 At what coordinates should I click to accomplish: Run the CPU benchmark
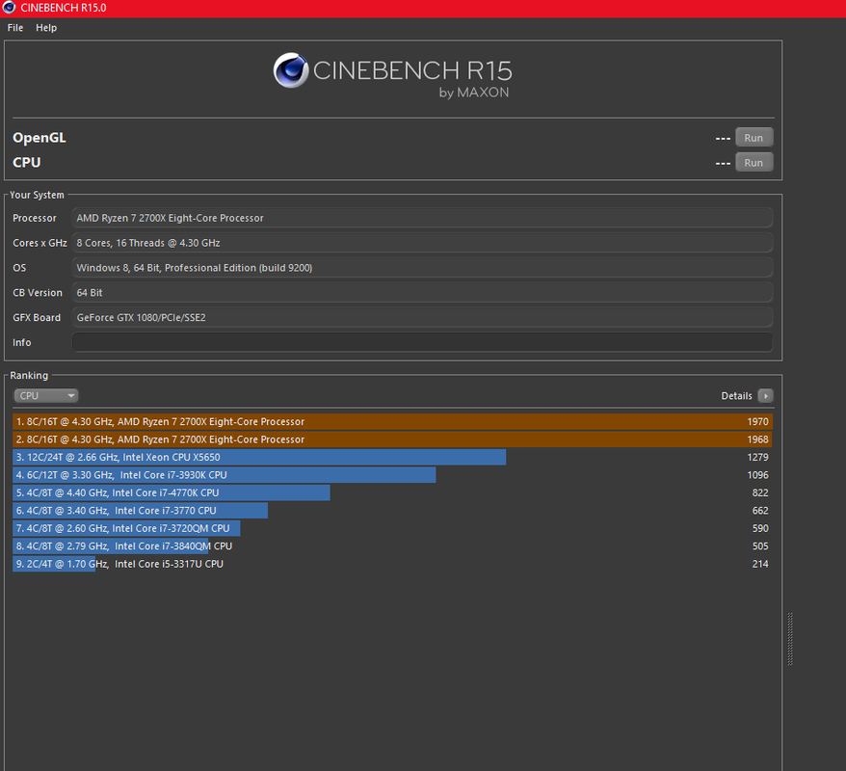click(x=753, y=163)
